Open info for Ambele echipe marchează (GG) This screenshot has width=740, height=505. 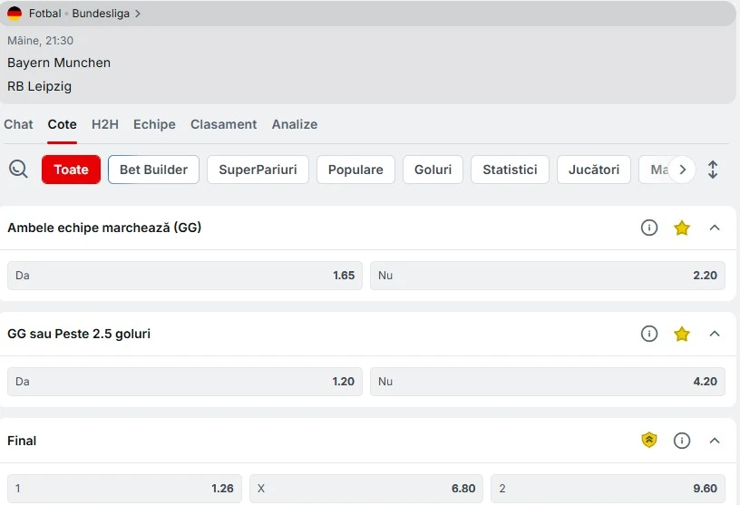click(649, 228)
